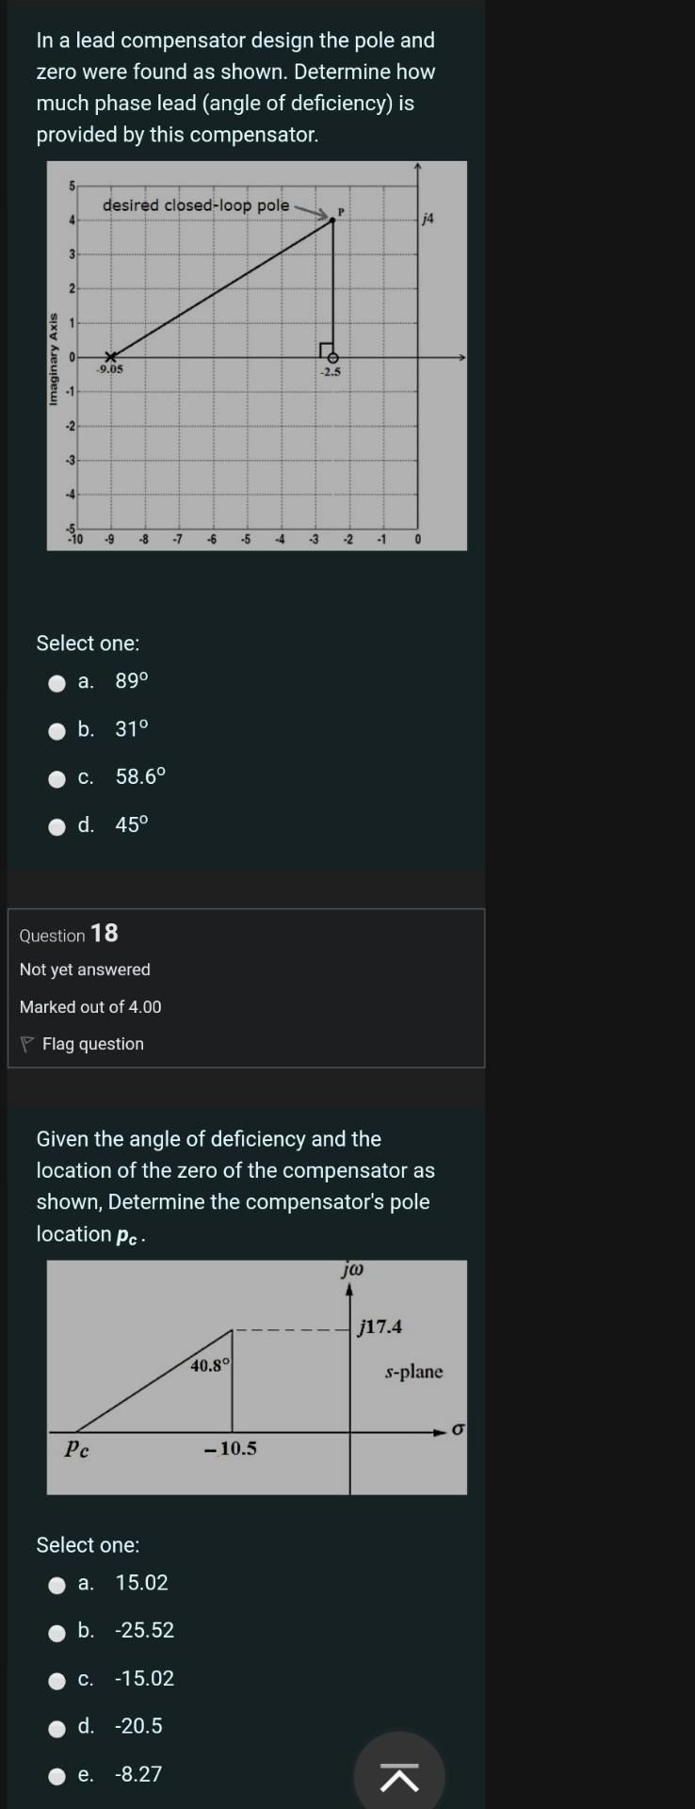This screenshot has height=1809, width=695.
Task: Click the Not yet answered status text
Action: 81,969
